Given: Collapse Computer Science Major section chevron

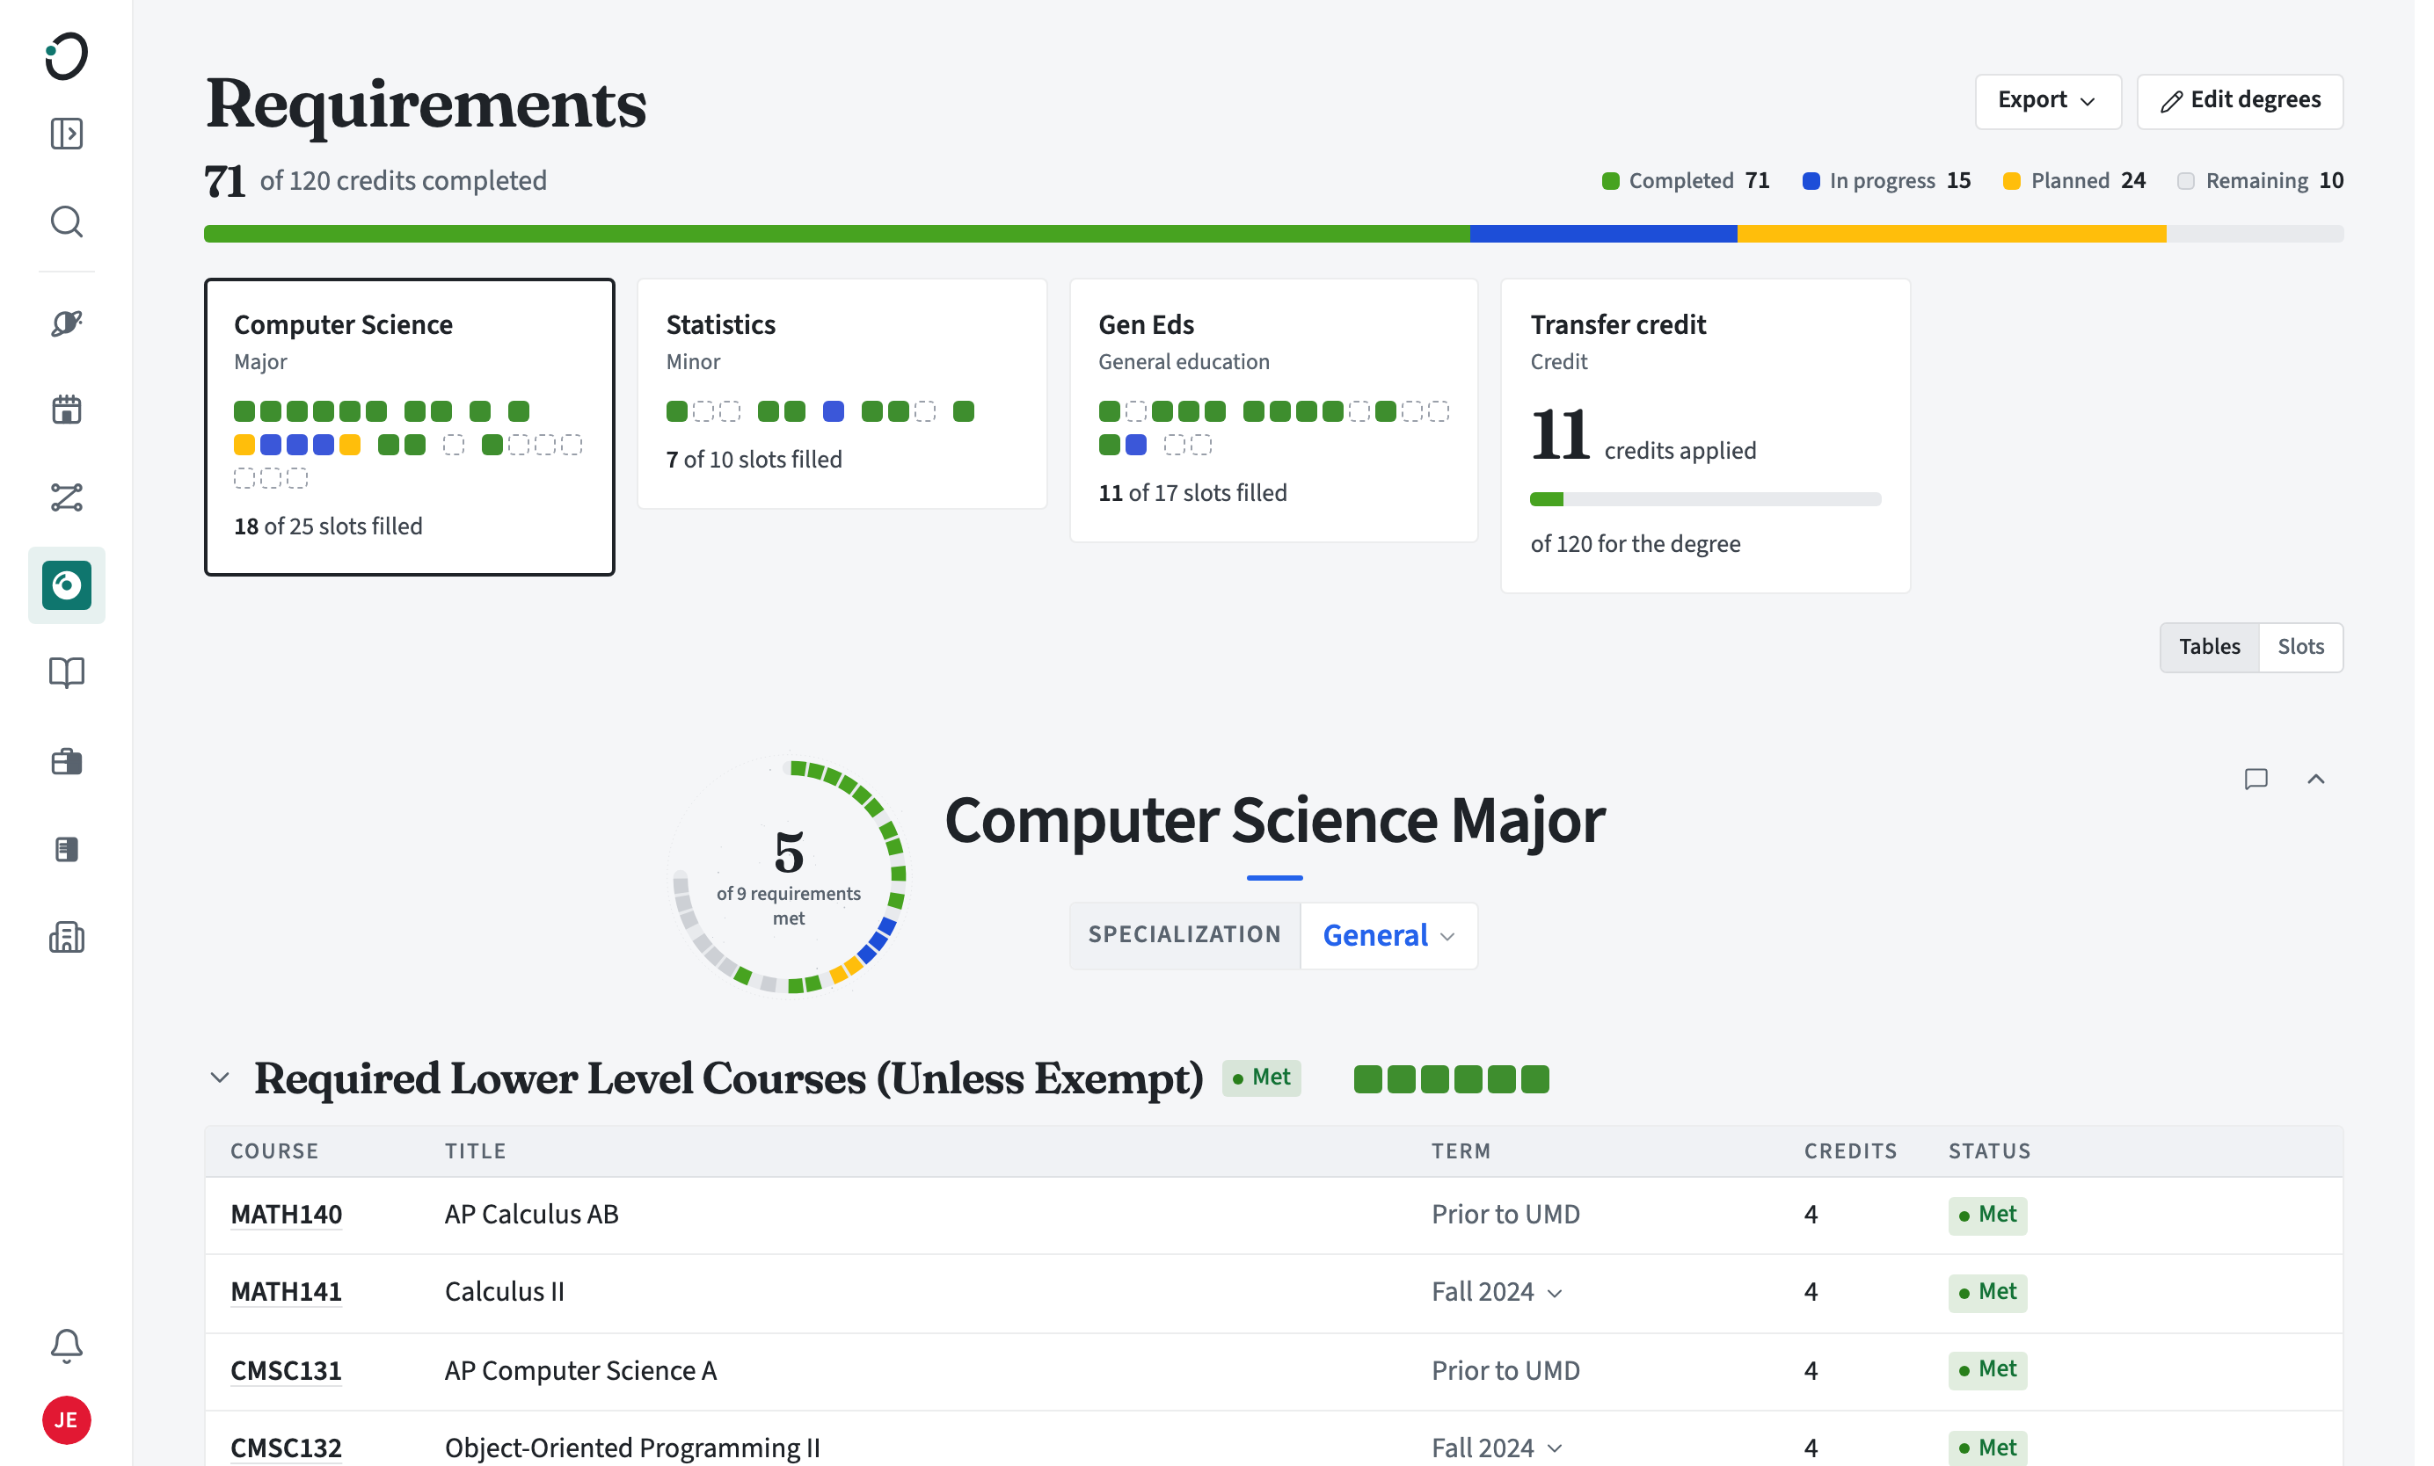Looking at the screenshot, I should coord(2316,779).
